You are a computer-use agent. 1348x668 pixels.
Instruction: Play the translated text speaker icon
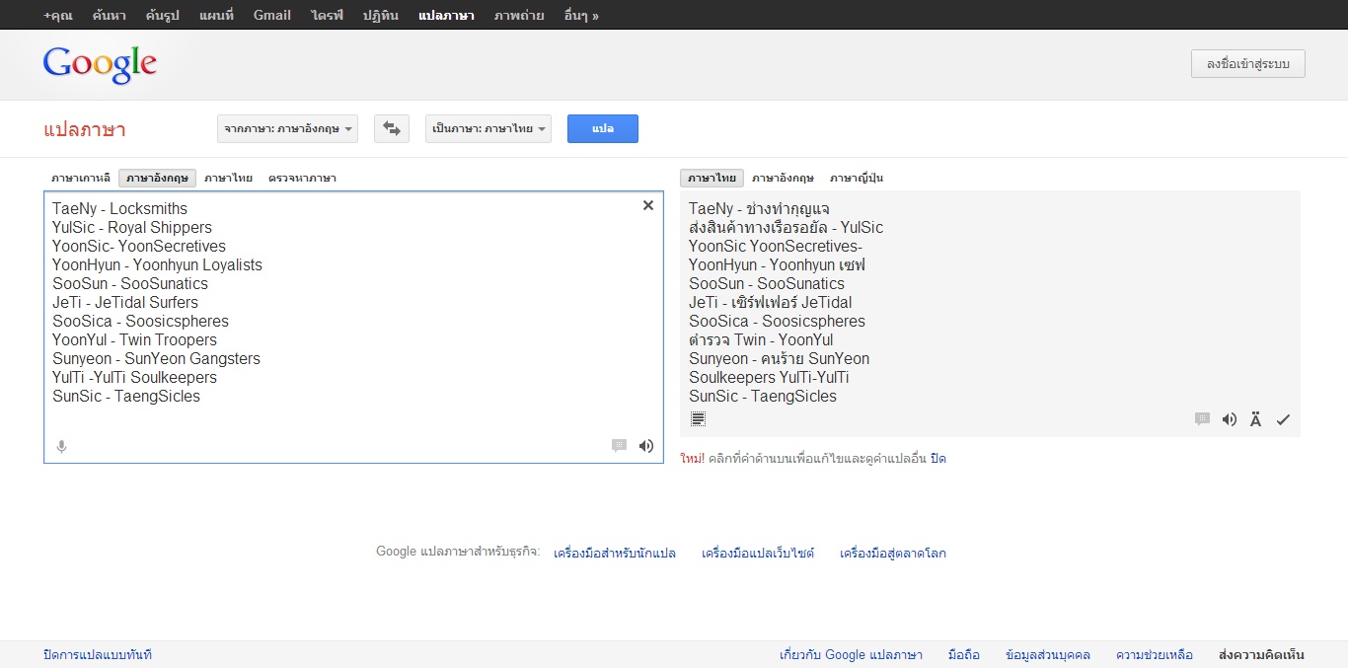[x=1229, y=419]
